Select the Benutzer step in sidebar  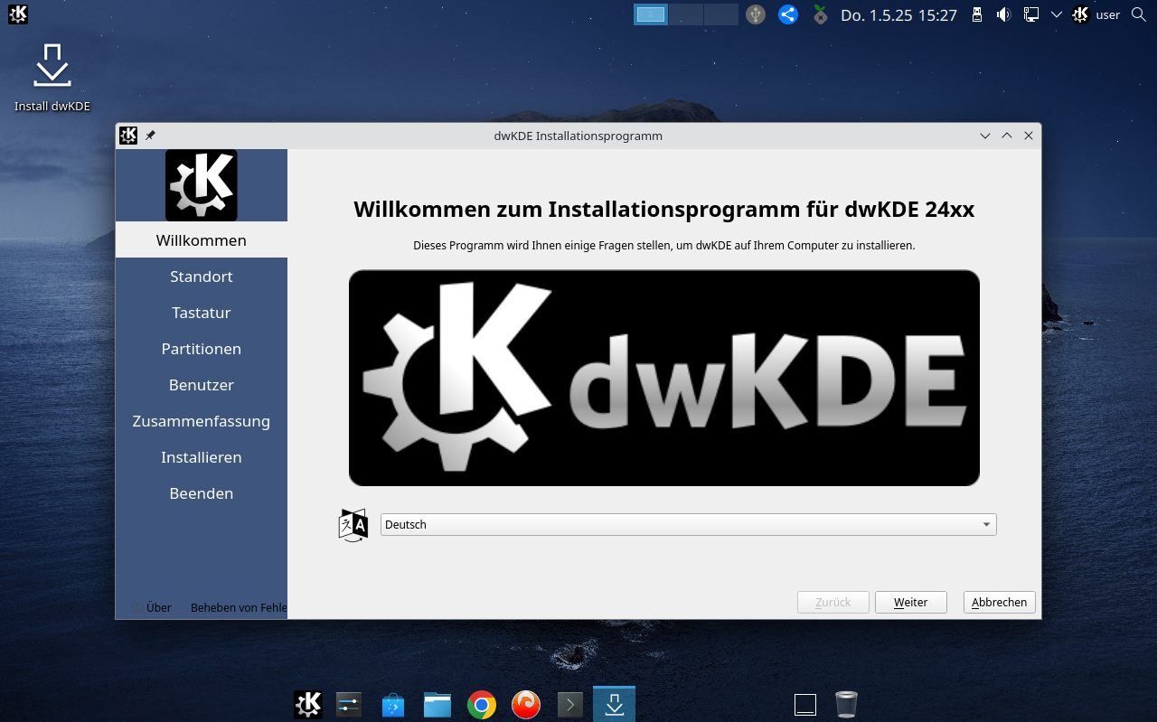point(202,385)
